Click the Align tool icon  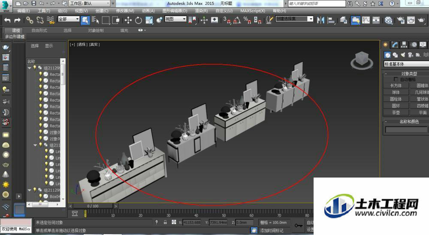point(331,20)
